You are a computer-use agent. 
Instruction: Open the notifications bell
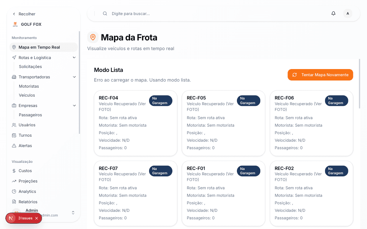pos(333,13)
